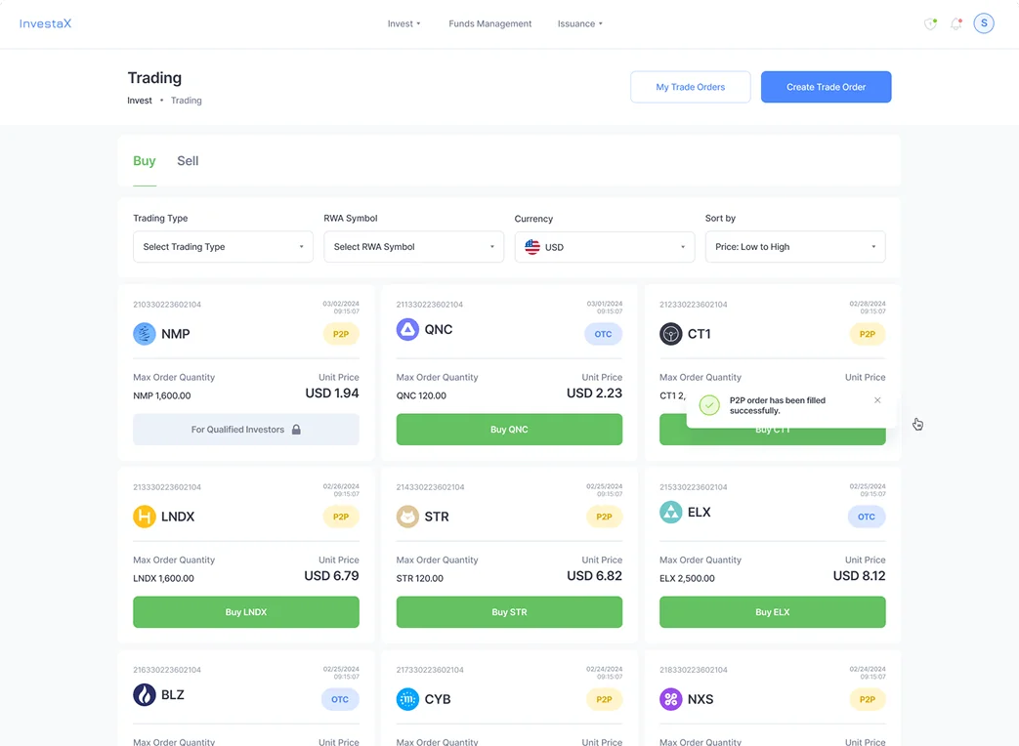The image size is (1019, 746).
Task: Click Create Trade Order button
Action: pos(826,87)
